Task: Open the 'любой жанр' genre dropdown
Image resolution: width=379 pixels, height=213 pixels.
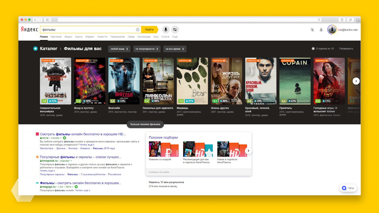Action: (119, 49)
